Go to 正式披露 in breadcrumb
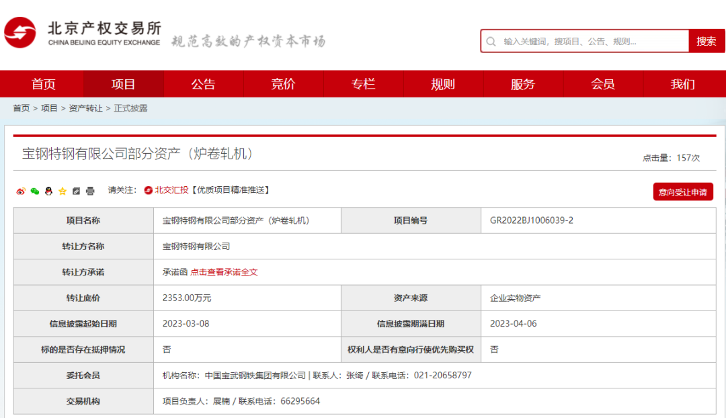Screen dimensions: 726x418 click(130, 108)
